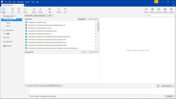Image resolution: width=176 pixels, height=99 pixels.
Task: Click the Fetch toolbar icon
Action: pos(25,10)
